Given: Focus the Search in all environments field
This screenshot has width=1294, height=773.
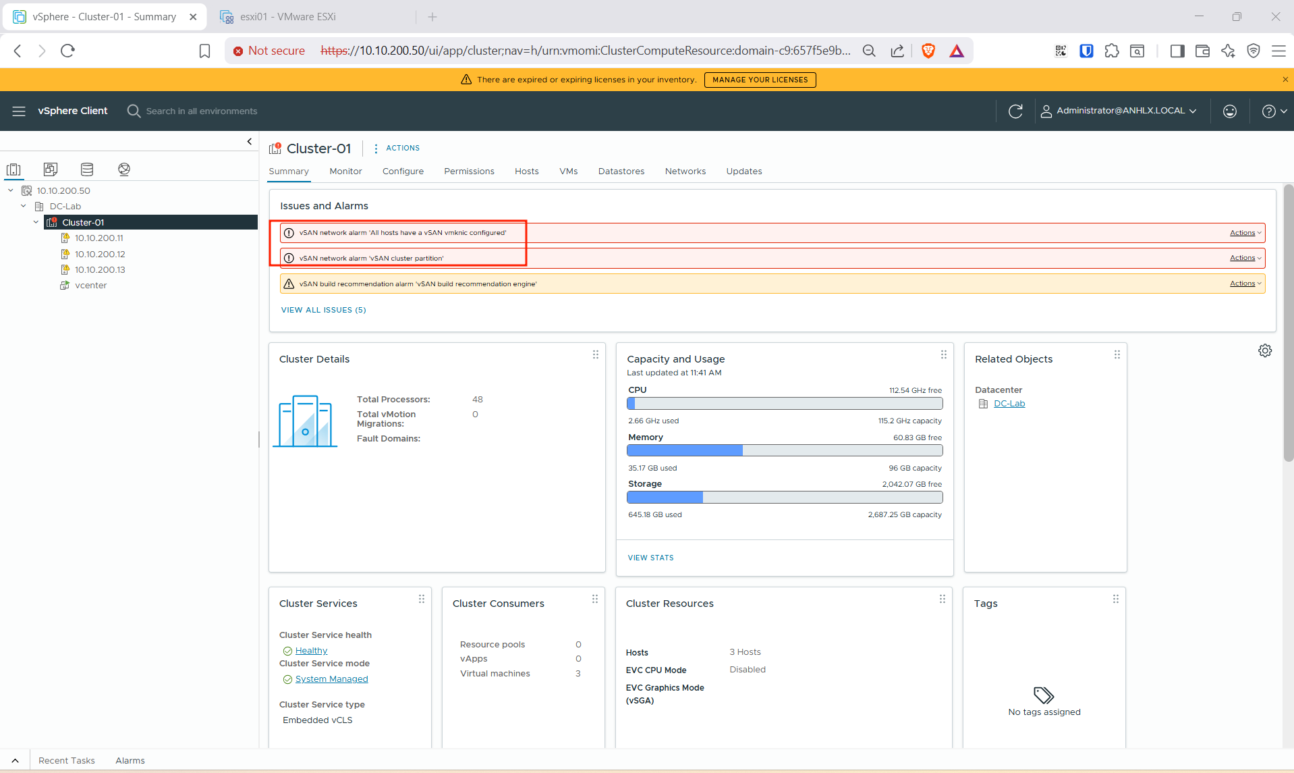Looking at the screenshot, I should click(x=202, y=111).
